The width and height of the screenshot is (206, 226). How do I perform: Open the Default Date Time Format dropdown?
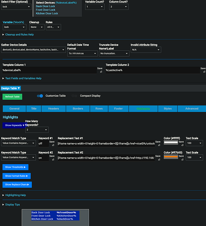(x=82, y=53)
